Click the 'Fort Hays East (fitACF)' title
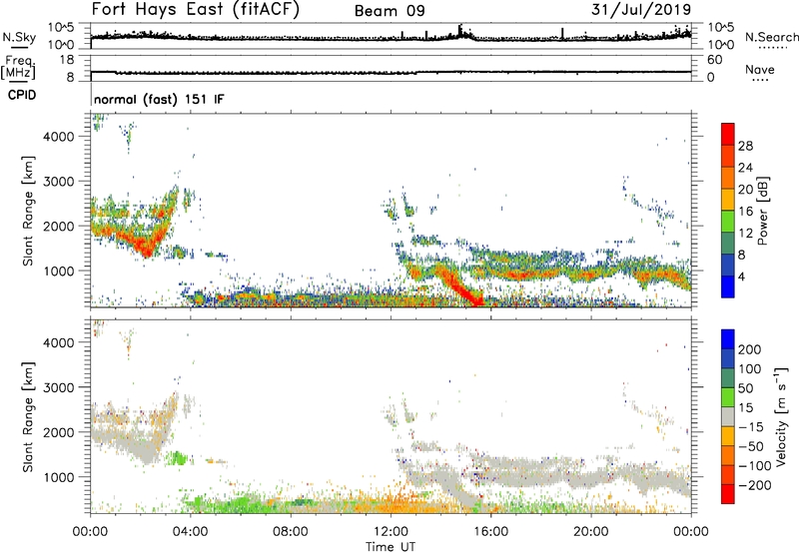The image size is (799, 553). (x=196, y=9)
